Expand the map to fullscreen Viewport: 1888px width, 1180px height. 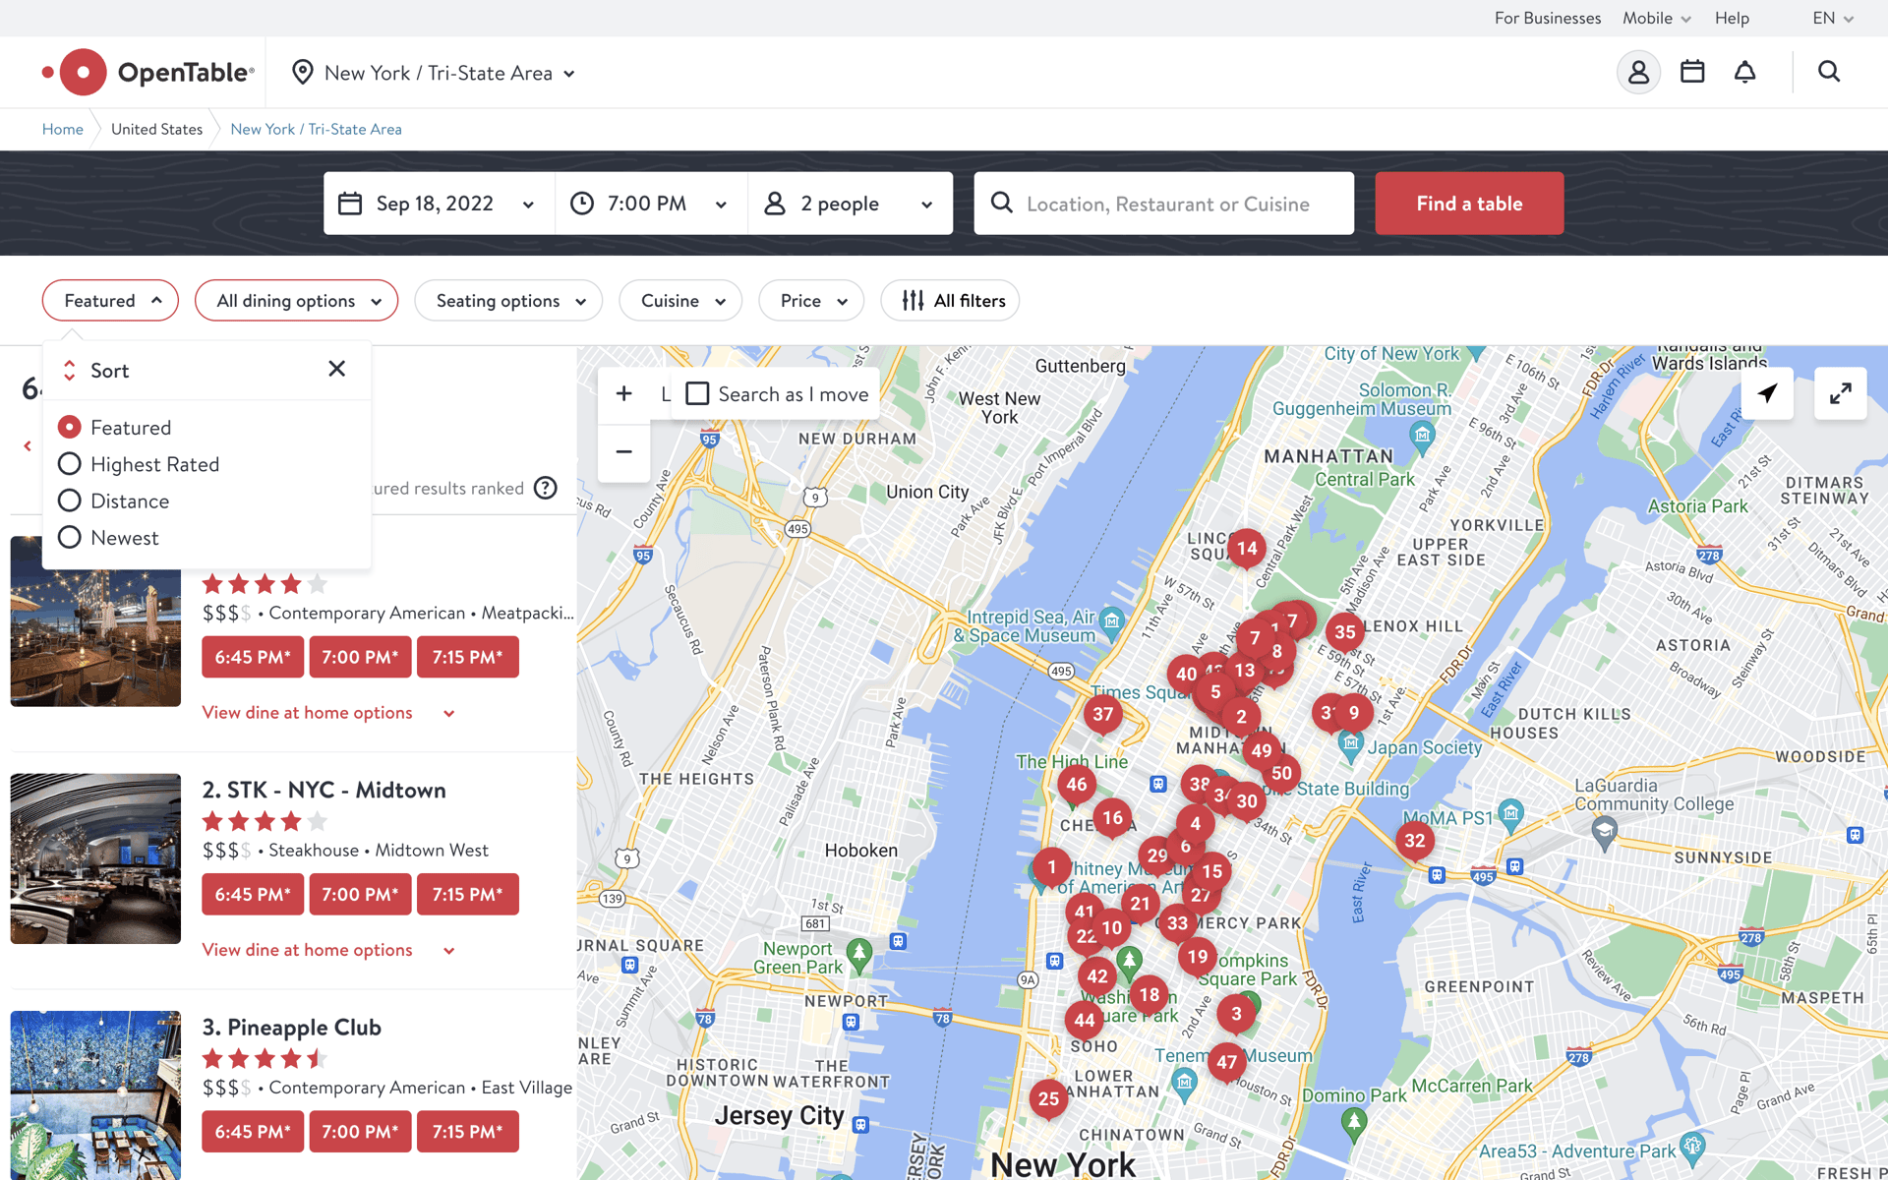(x=1841, y=393)
